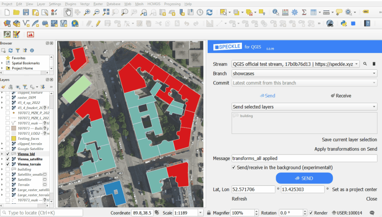Open the Branch dropdown showing showcases
The width and height of the screenshot is (382, 217).
coord(304,73)
